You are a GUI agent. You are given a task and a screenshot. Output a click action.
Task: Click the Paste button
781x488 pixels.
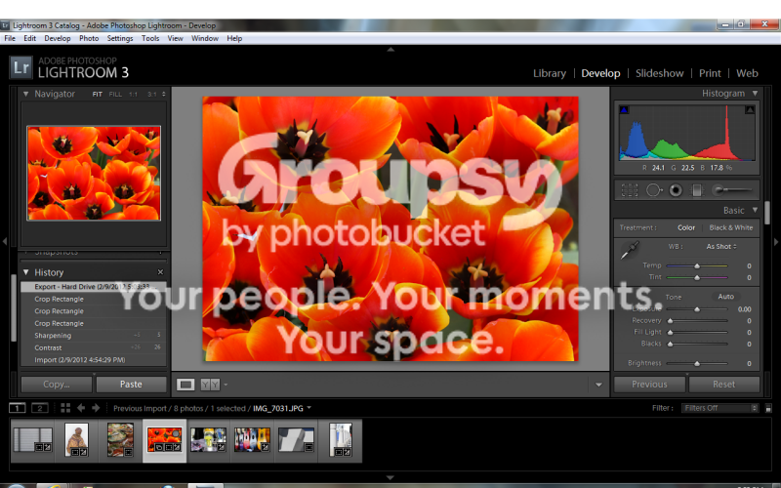(x=131, y=385)
